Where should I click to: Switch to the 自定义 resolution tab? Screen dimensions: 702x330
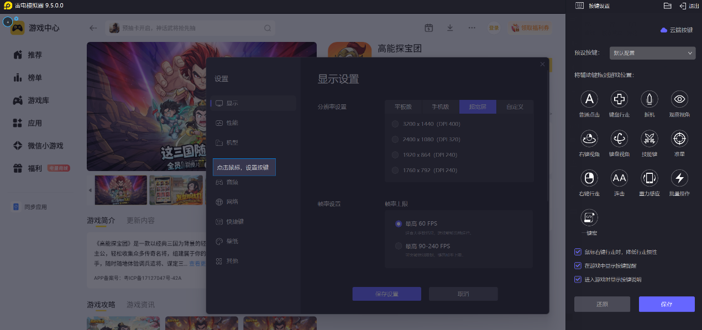515,107
